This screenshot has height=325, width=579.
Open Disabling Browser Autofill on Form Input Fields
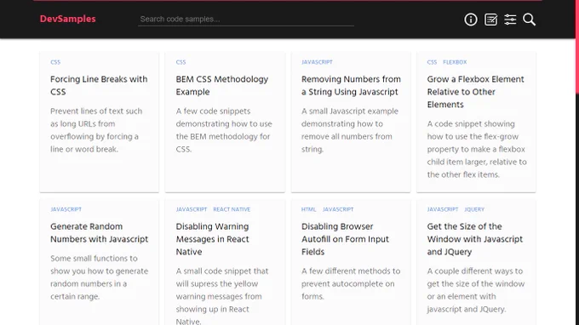(345, 239)
